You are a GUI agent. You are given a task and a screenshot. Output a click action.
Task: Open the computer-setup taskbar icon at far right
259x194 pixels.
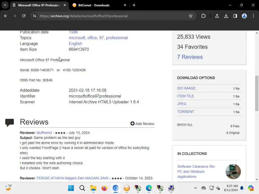(171, 188)
